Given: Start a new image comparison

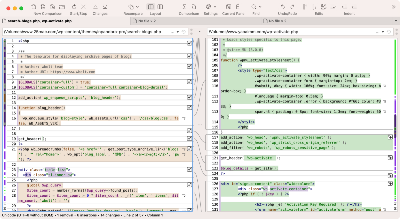Looking at the screenshot, I should pyautogui.click(x=53, y=7).
